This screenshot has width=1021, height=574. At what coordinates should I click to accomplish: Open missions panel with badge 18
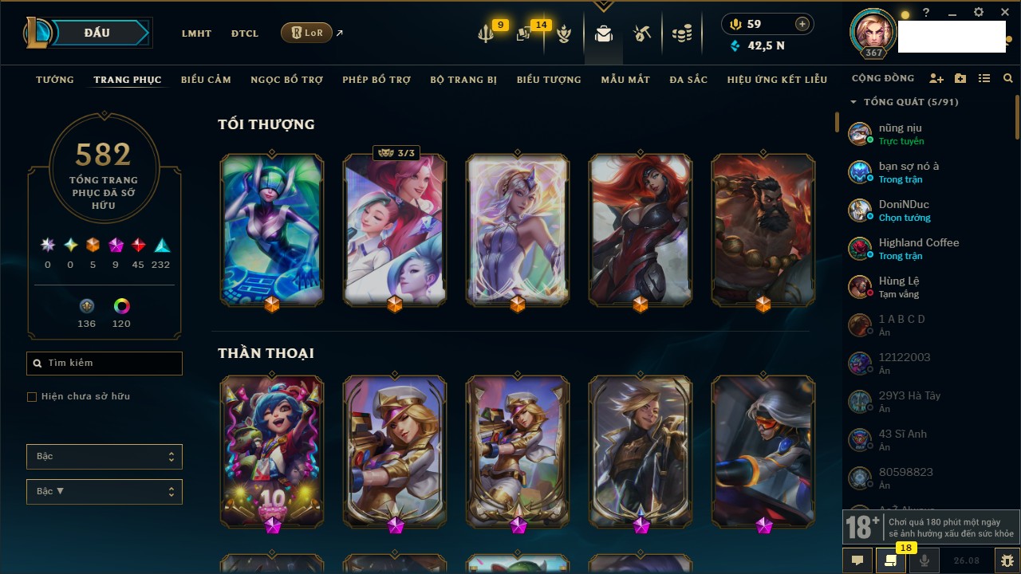890,560
